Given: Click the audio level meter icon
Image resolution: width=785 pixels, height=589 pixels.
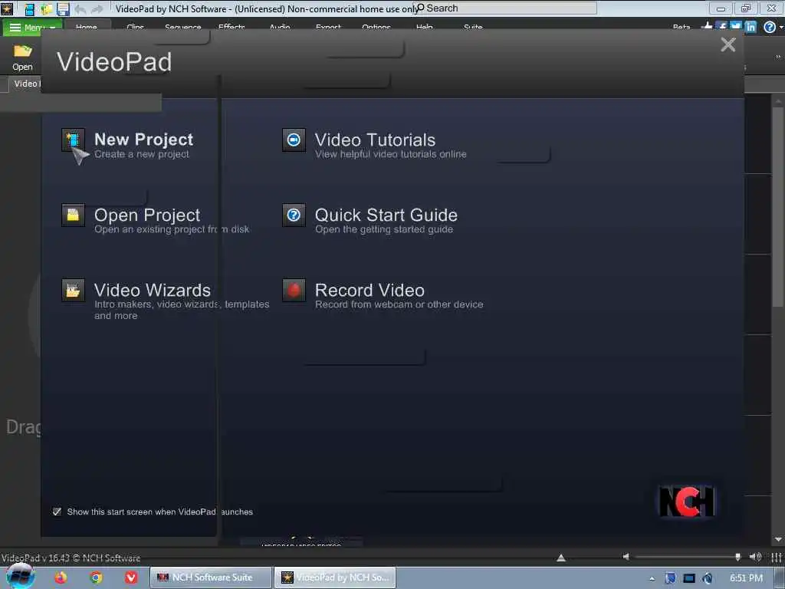Looking at the screenshot, I should pos(776,557).
